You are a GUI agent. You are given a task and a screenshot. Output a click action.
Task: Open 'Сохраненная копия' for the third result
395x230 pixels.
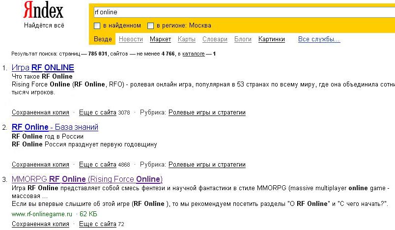tap(41, 224)
